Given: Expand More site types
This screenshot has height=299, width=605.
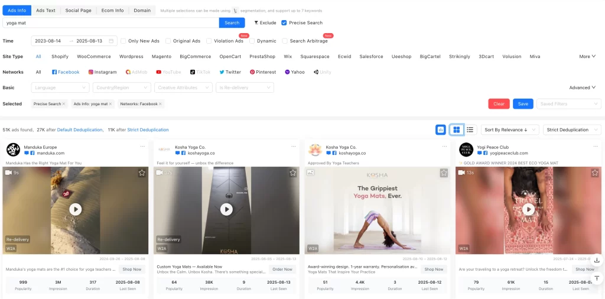Looking at the screenshot, I should [x=587, y=56].
